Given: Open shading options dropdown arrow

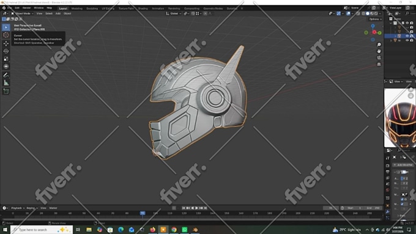Looking at the screenshot, I should click(x=380, y=13).
